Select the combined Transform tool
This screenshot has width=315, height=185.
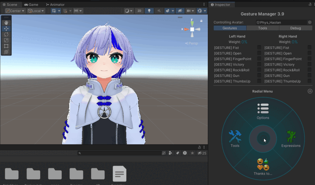click(x=6, y=52)
